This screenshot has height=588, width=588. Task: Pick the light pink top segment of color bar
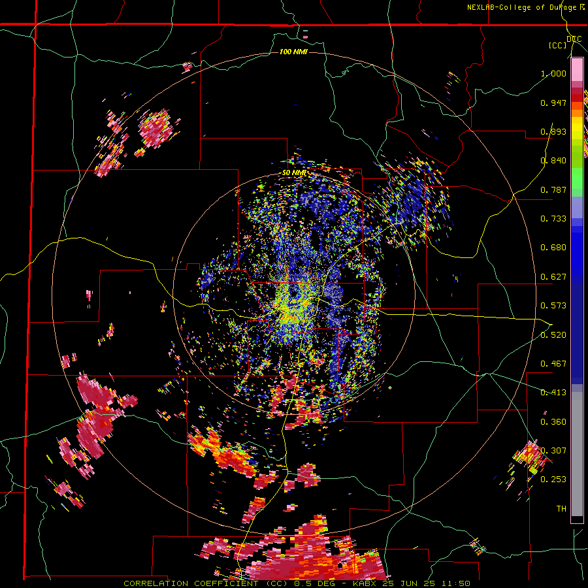[x=577, y=70]
